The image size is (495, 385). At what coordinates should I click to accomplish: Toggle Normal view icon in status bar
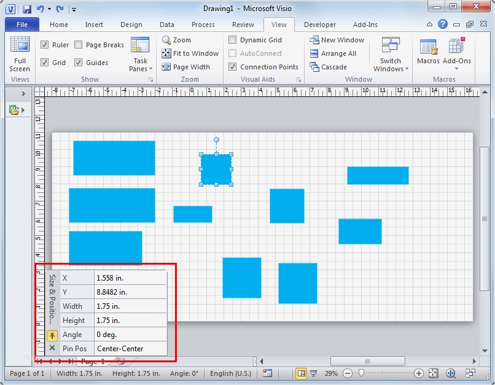(301, 373)
